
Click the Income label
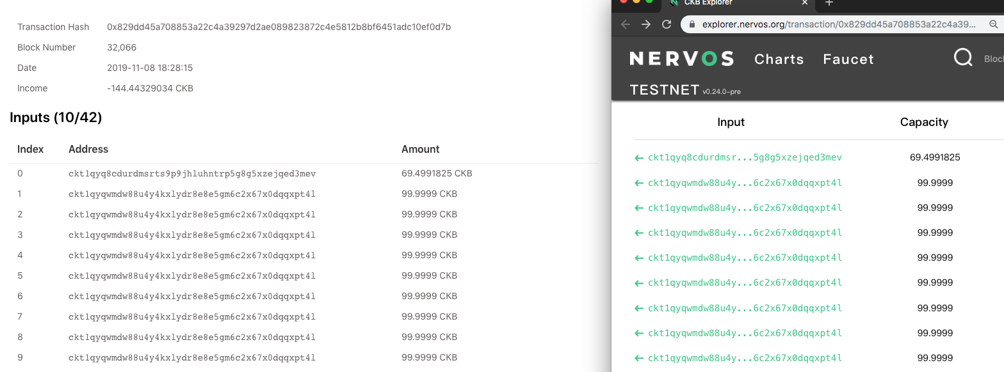(32, 88)
